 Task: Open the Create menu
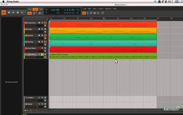(x=101, y=9)
